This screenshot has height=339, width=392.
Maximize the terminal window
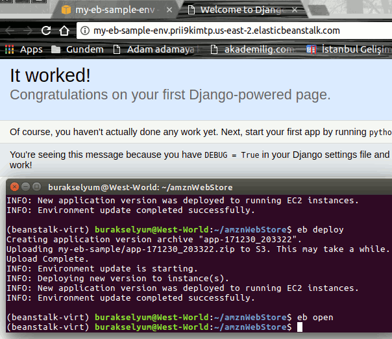tap(36, 186)
